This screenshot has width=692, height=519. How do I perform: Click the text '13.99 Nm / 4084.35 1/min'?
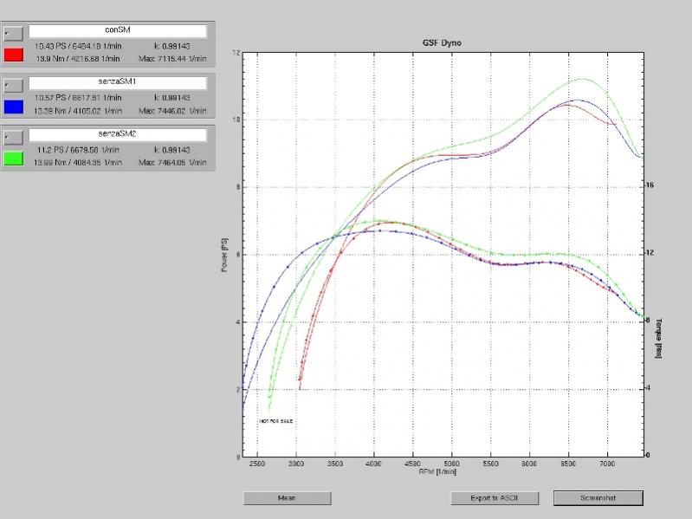coord(78,163)
